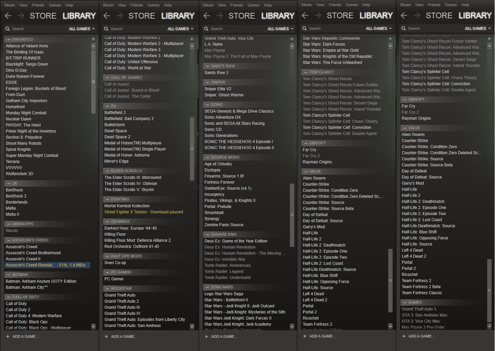495x351 pixels.
Task: Click scroll-down arrow in the GAMES category window
Action: 490,326
